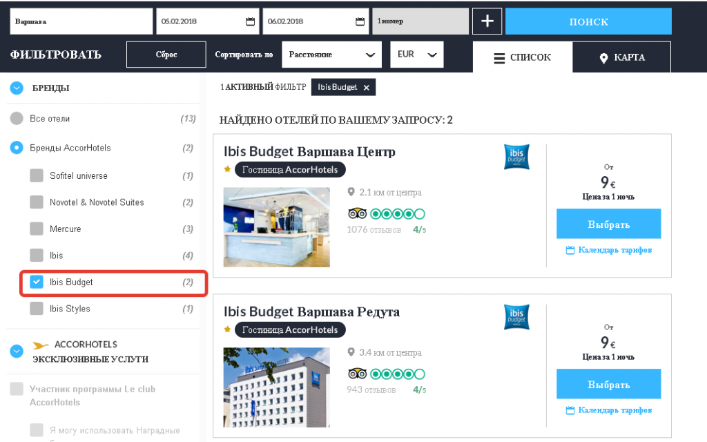Click ПОИСК search button
This screenshot has height=442, width=707.
point(588,21)
